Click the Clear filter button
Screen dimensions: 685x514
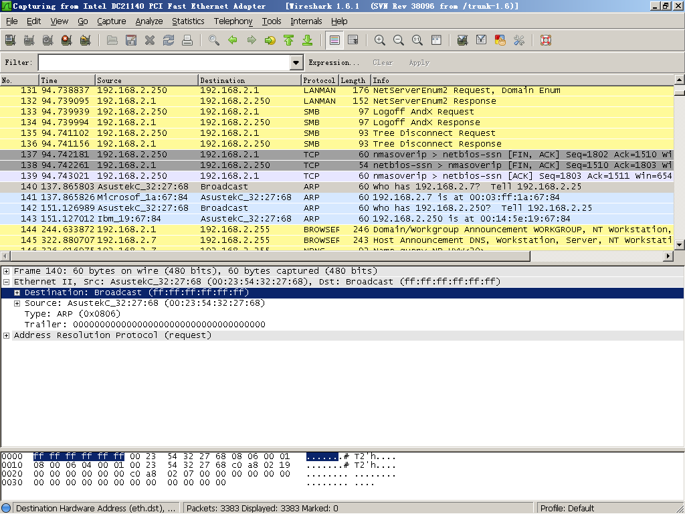coord(383,62)
